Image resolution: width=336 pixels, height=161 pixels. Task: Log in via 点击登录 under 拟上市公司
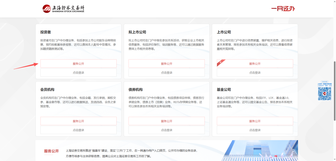(x=166, y=73)
